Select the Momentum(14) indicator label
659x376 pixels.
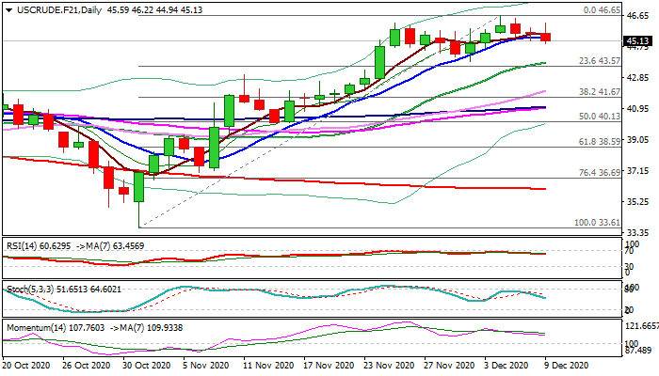click(31, 328)
